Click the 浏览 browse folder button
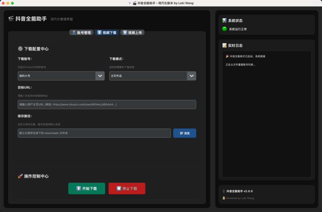This screenshot has height=212, width=322. (x=185, y=133)
